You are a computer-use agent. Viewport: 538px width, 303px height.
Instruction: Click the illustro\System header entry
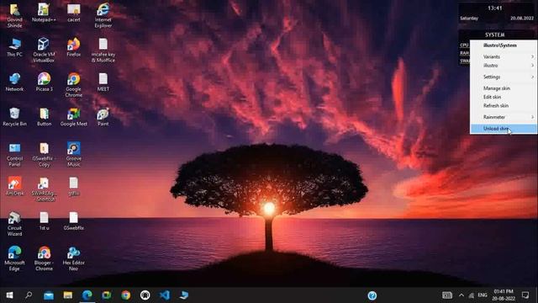[x=504, y=45]
